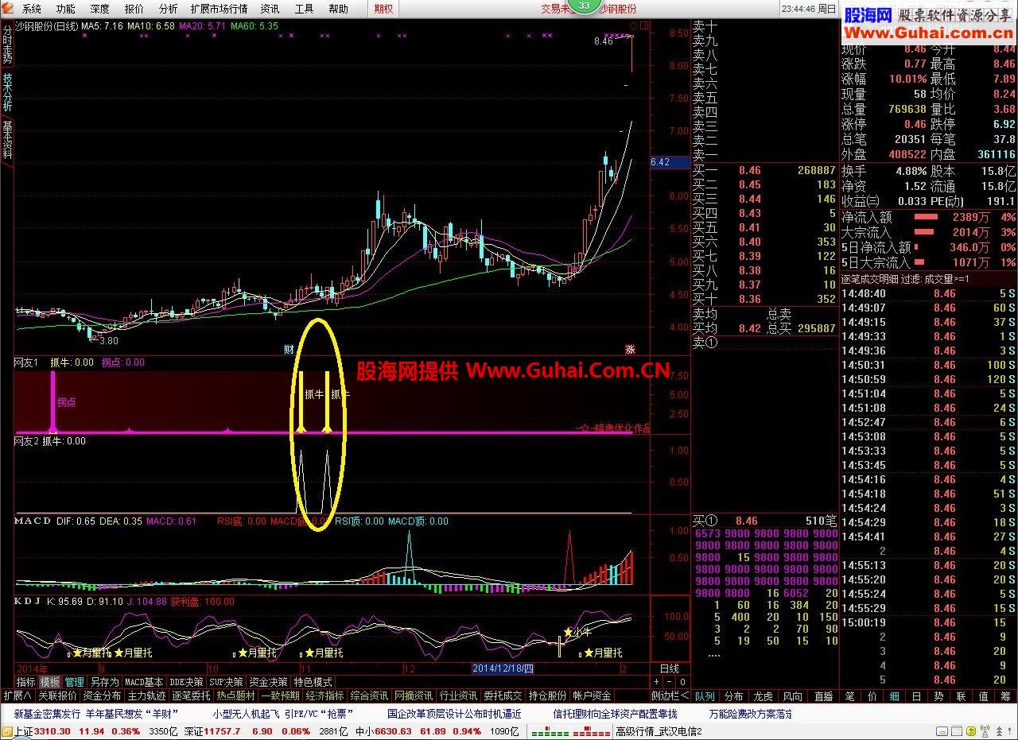The width and height of the screenshot is (1018, 740).
Task: Select the 分布 tab in the right panel
Action: point(734,696)
